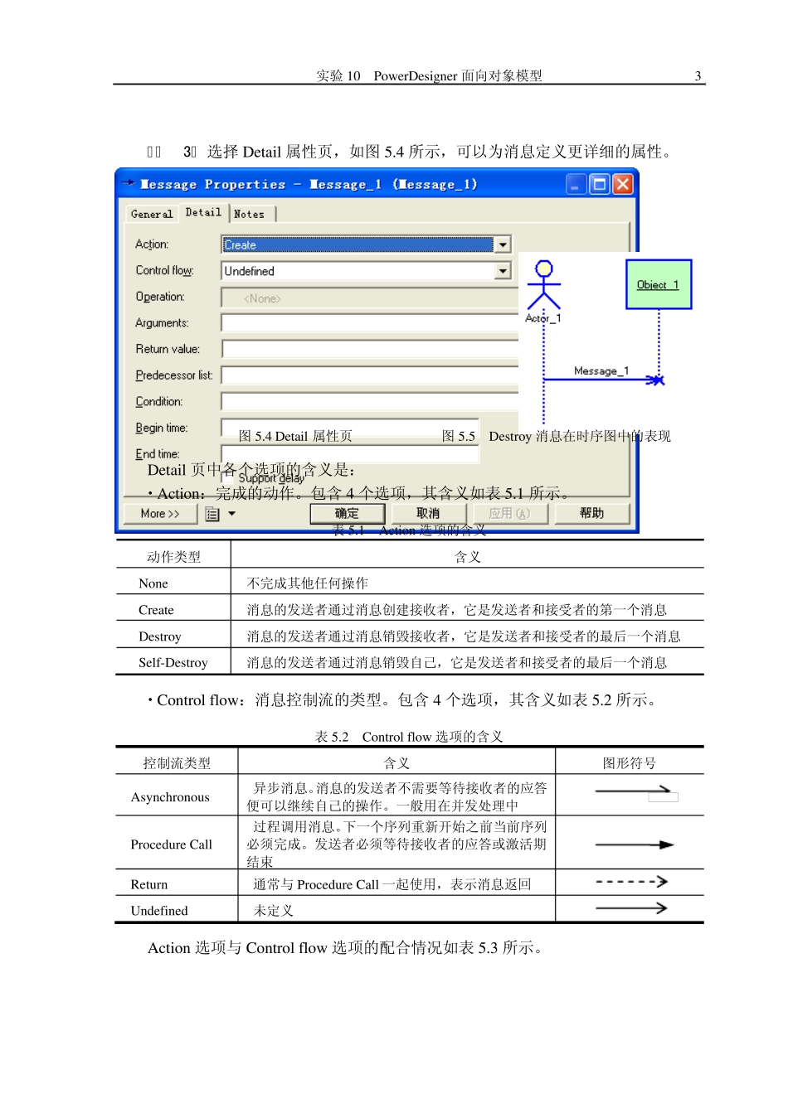Click the 图形符号 column header
This screenshot has width=788, height=1113.
630,763
